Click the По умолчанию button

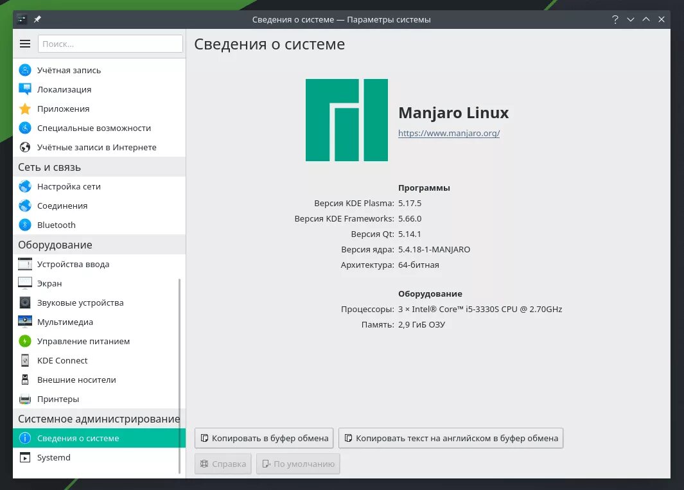[298, 464]
